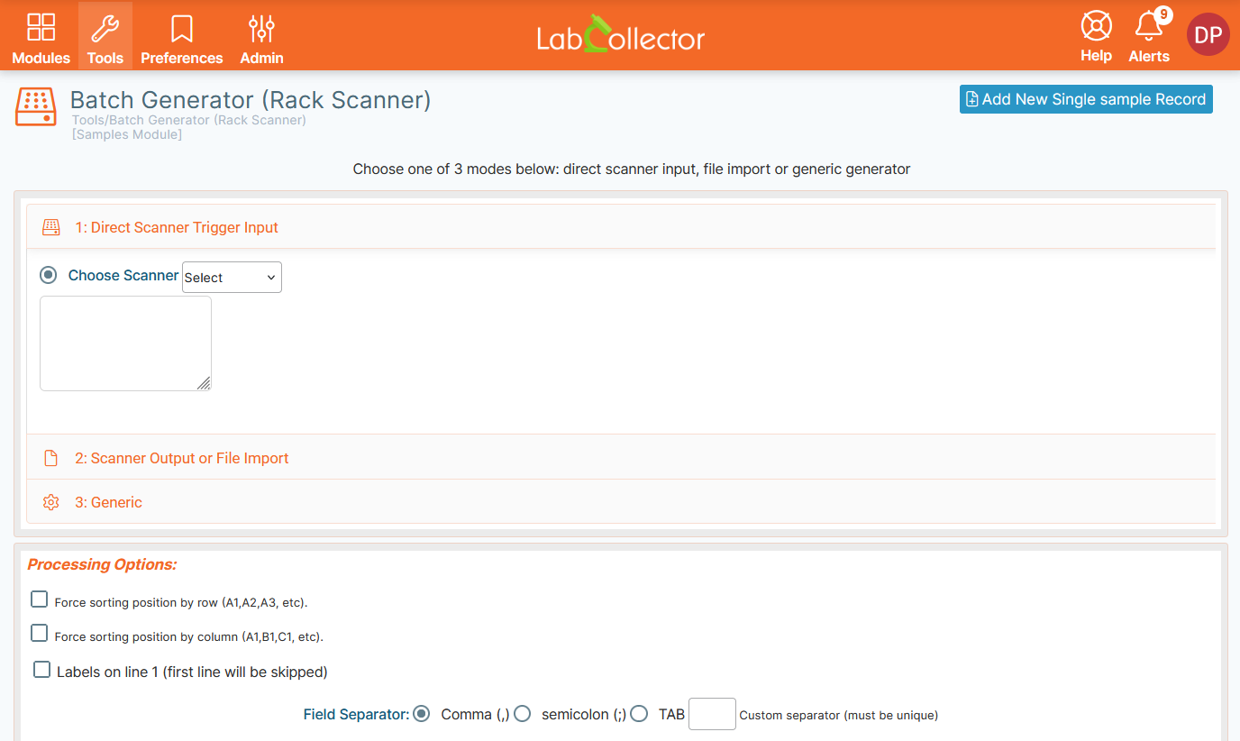
Task: Select the TAB field separator radio
Action: [x=639, y=714]
